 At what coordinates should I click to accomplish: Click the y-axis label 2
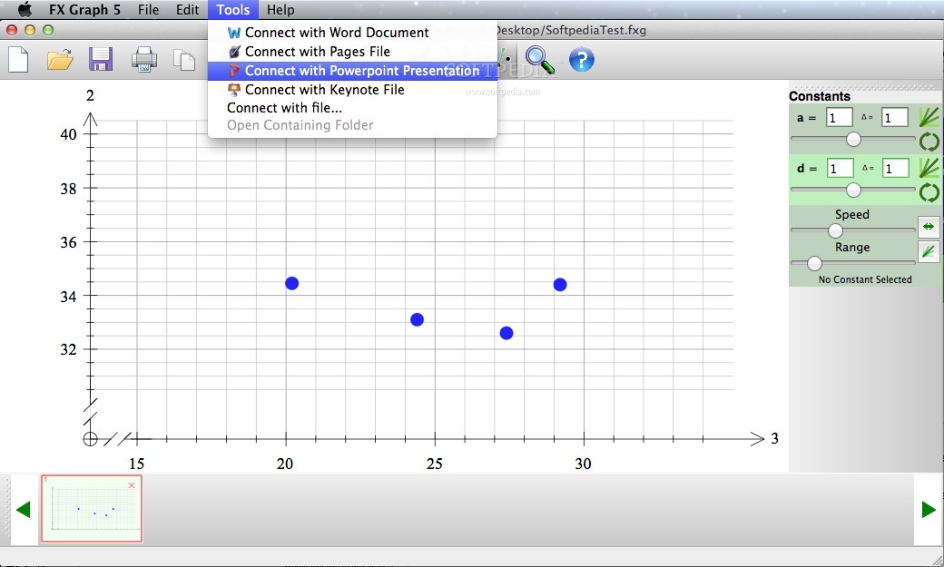90,95
